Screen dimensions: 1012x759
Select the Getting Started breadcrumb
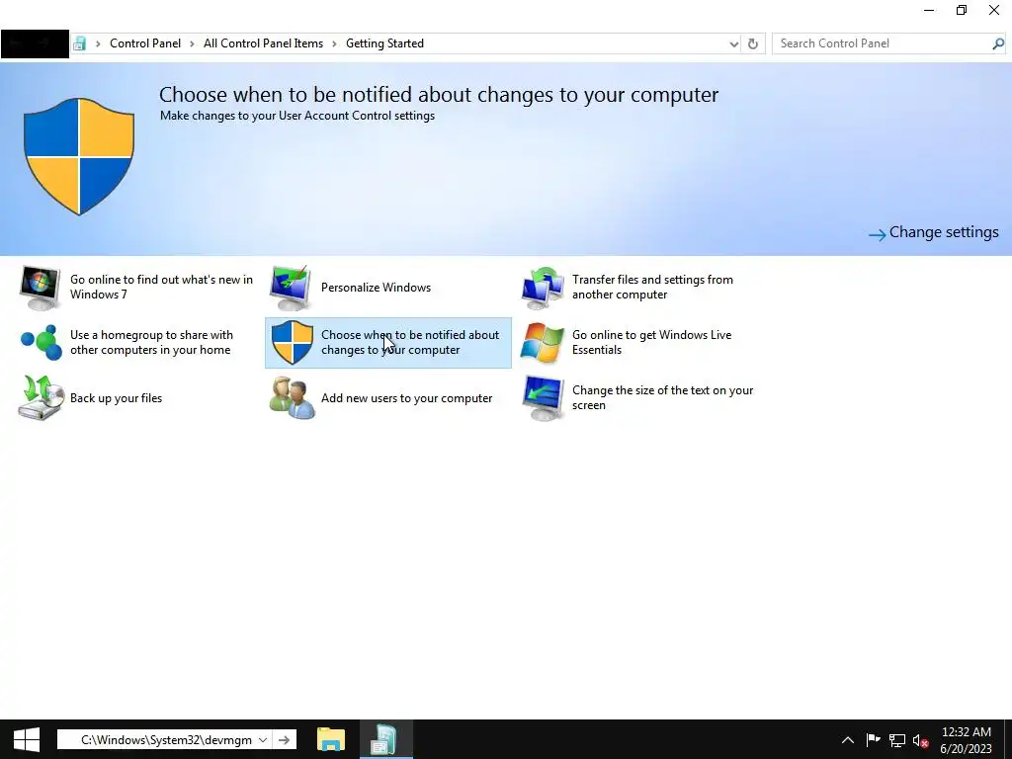tap(384, 43)
